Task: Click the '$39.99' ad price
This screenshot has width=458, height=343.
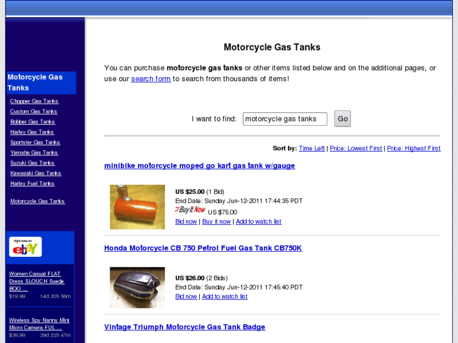Action: point(17,335)
